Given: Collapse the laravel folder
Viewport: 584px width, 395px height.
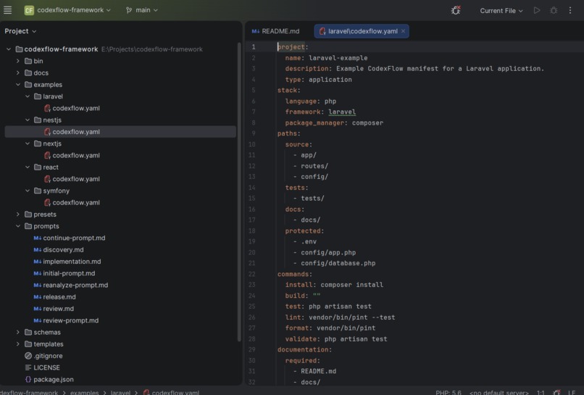Looking at the screenshot, I should pyautogui.click(x=28, y=96).
